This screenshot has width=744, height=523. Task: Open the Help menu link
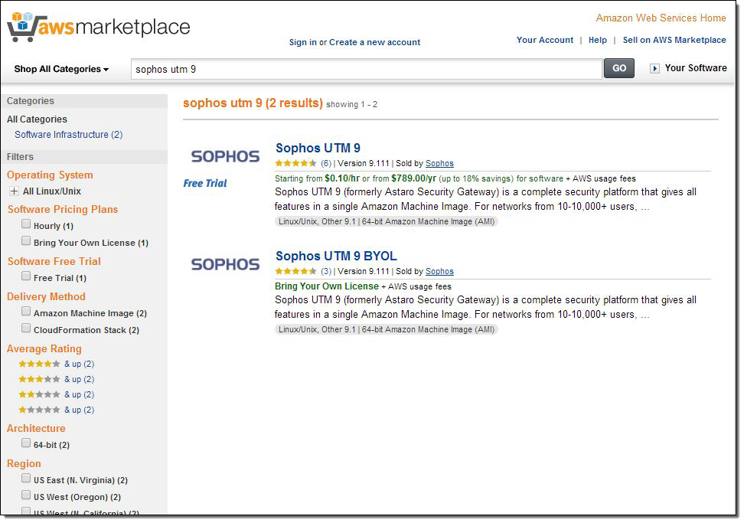coord(598,40)
